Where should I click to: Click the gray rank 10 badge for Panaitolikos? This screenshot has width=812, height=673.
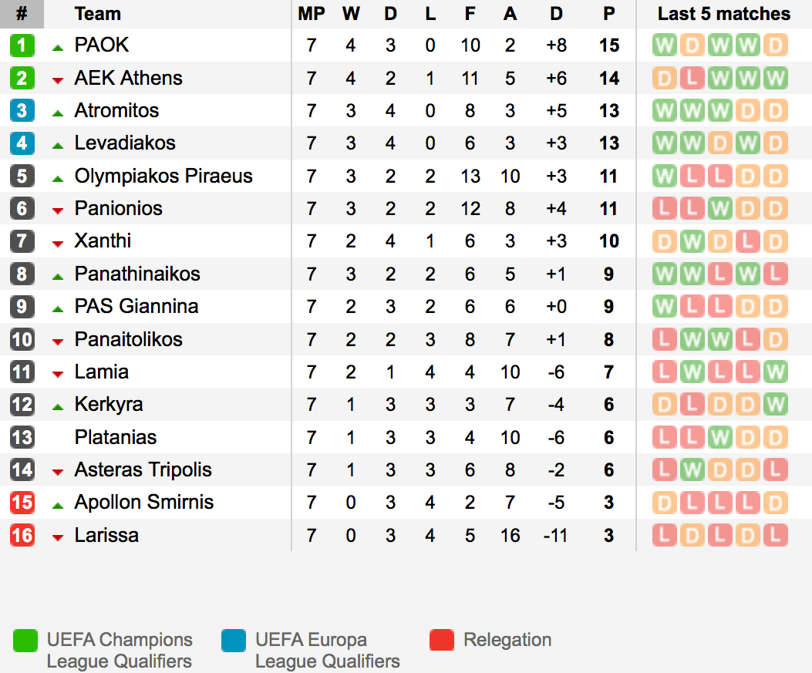click(x=22, y=340)
